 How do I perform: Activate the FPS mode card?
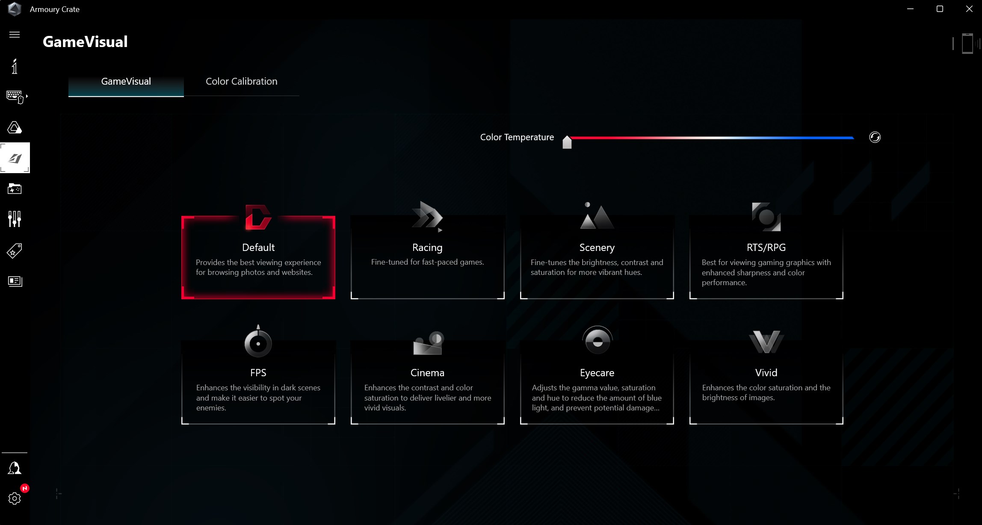tap(258, 382)
